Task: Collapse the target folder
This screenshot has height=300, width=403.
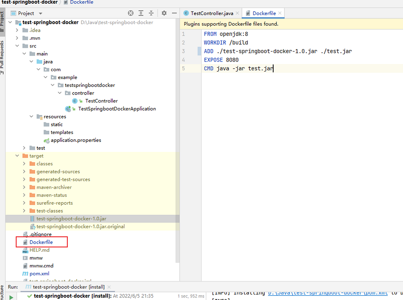Action: (x=17, y=156)
